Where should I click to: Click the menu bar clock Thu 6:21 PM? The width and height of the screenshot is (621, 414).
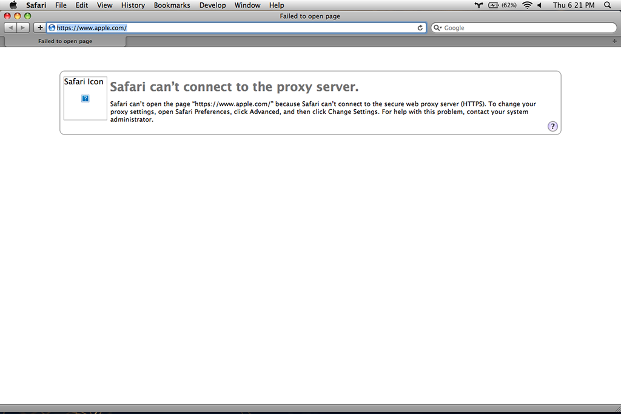574,5
